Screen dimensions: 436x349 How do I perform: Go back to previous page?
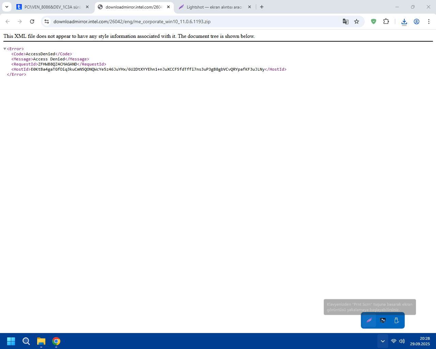coord(7,21)
